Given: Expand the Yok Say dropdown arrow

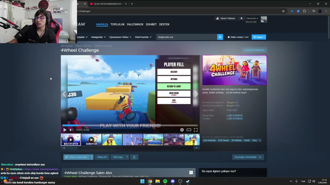Looking at the screenshot, I should click(127, 157).
